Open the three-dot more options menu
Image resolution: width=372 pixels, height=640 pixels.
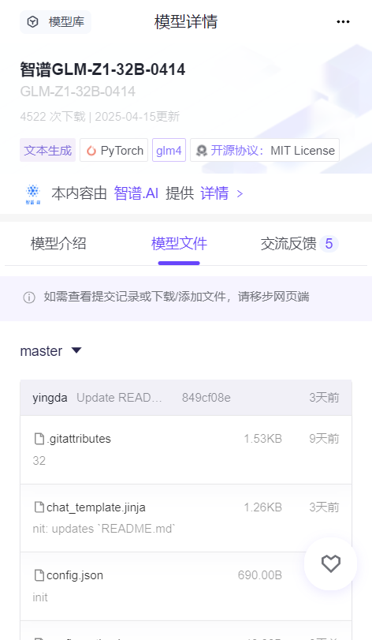coord(343,21)
